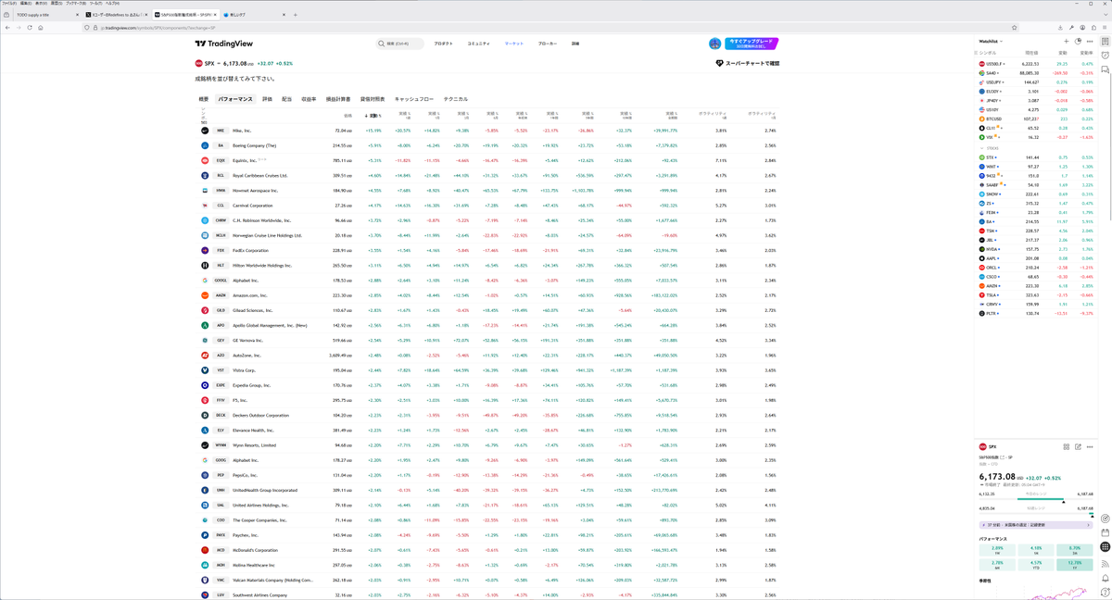Open a new browser tab with the plus
Image resolution: width=1112 pixels, height=600 pixels.
[296, 15]
